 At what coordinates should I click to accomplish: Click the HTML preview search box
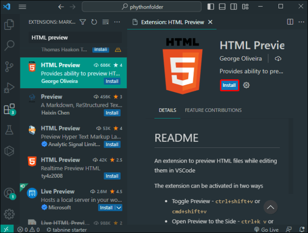tap(75, 37)
